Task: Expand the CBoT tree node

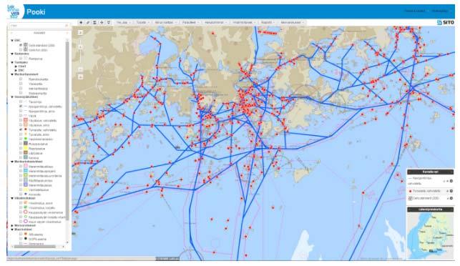Action: pos(16,66)
